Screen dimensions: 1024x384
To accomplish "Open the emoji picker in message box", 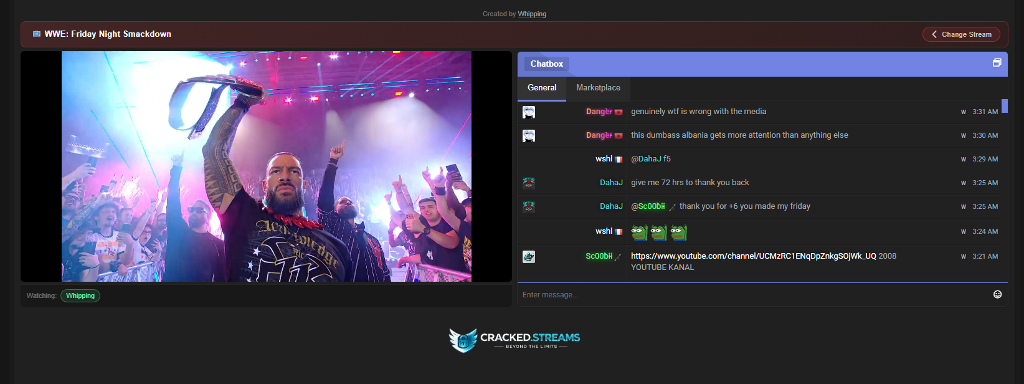I will coord(997,294).
